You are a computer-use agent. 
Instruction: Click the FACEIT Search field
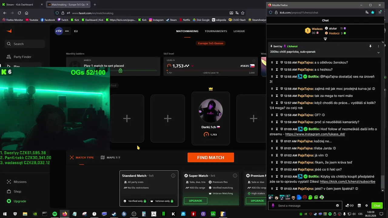(x=25, y=44)
